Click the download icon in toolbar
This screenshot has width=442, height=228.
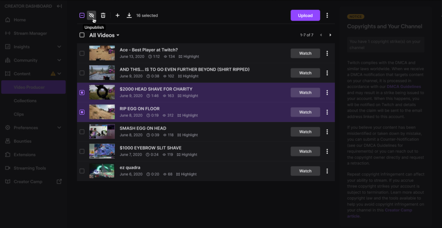[129, 16]
